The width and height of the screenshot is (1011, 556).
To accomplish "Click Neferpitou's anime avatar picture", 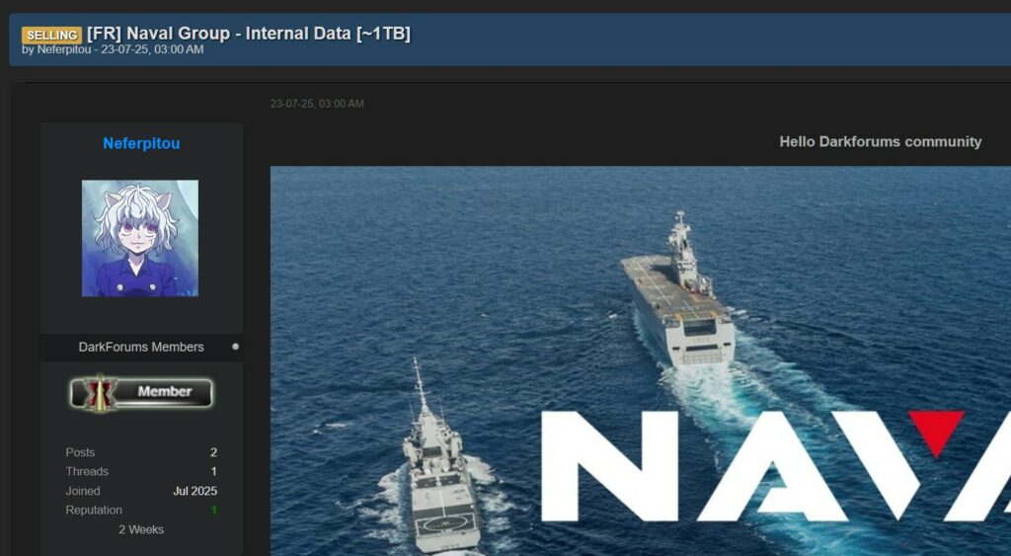I will tap(140, 238).
